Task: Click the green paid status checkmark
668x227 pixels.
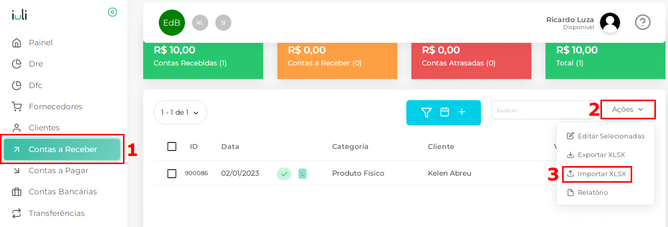Action: pyautogui.click(x=284, y=174)
